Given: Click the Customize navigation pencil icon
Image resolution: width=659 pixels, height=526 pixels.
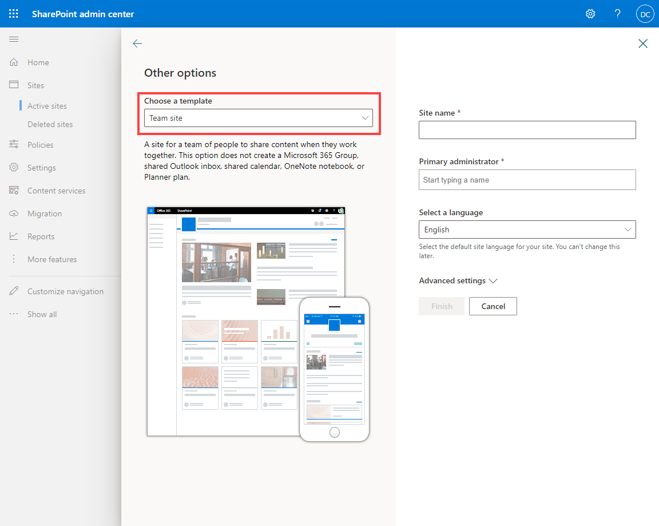Looking at the screenshot, I should pyautogui.click(x=14, y=291).
